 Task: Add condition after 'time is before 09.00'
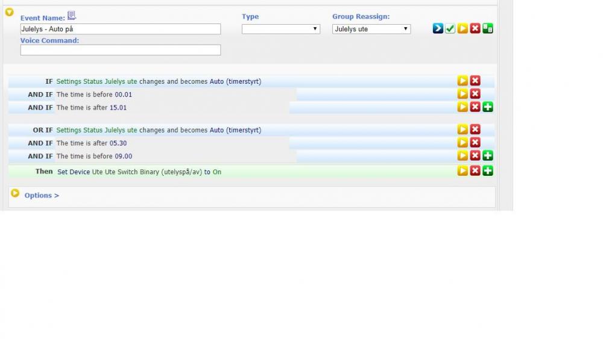(x=488, y=156)
